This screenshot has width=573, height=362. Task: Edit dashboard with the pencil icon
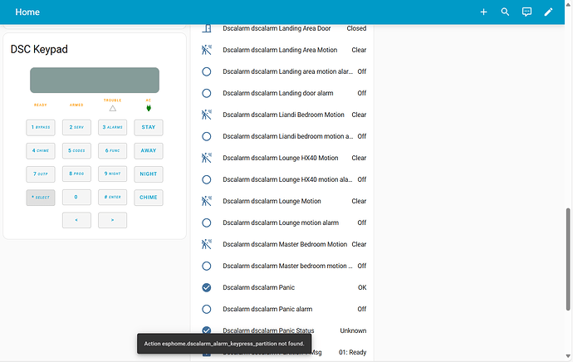pos(548,12)
